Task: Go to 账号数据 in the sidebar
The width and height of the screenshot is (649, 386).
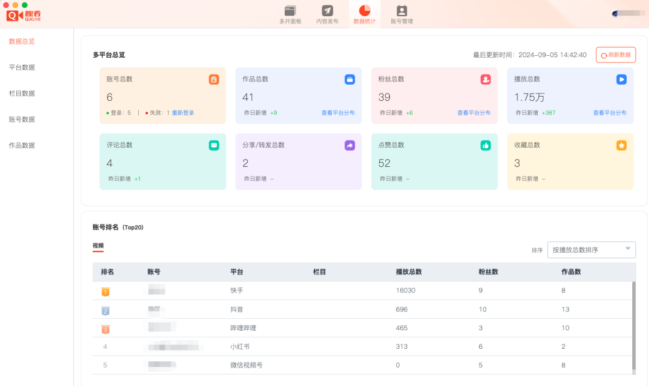Action: click(x=22, y=119)
